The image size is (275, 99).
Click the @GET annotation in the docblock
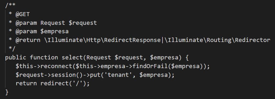[x=23, y=14]
